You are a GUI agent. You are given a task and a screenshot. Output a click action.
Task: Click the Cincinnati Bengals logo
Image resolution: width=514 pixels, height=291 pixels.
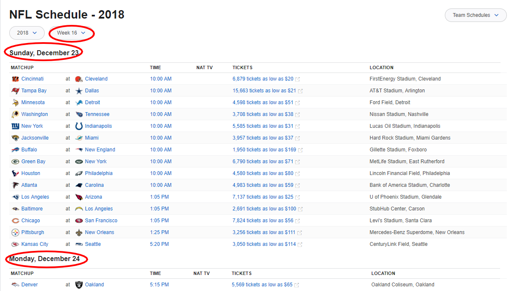pos(15,79)
